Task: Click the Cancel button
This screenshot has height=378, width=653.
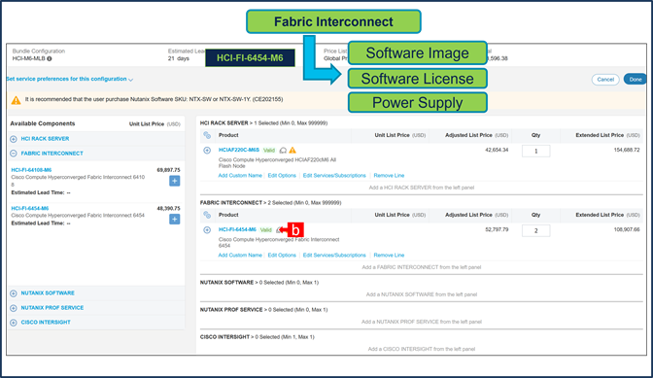Action: pos(605,80)
